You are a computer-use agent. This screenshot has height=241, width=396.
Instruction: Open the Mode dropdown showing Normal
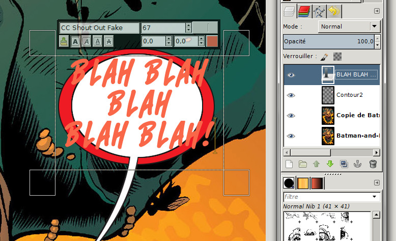tap(349, 26)
